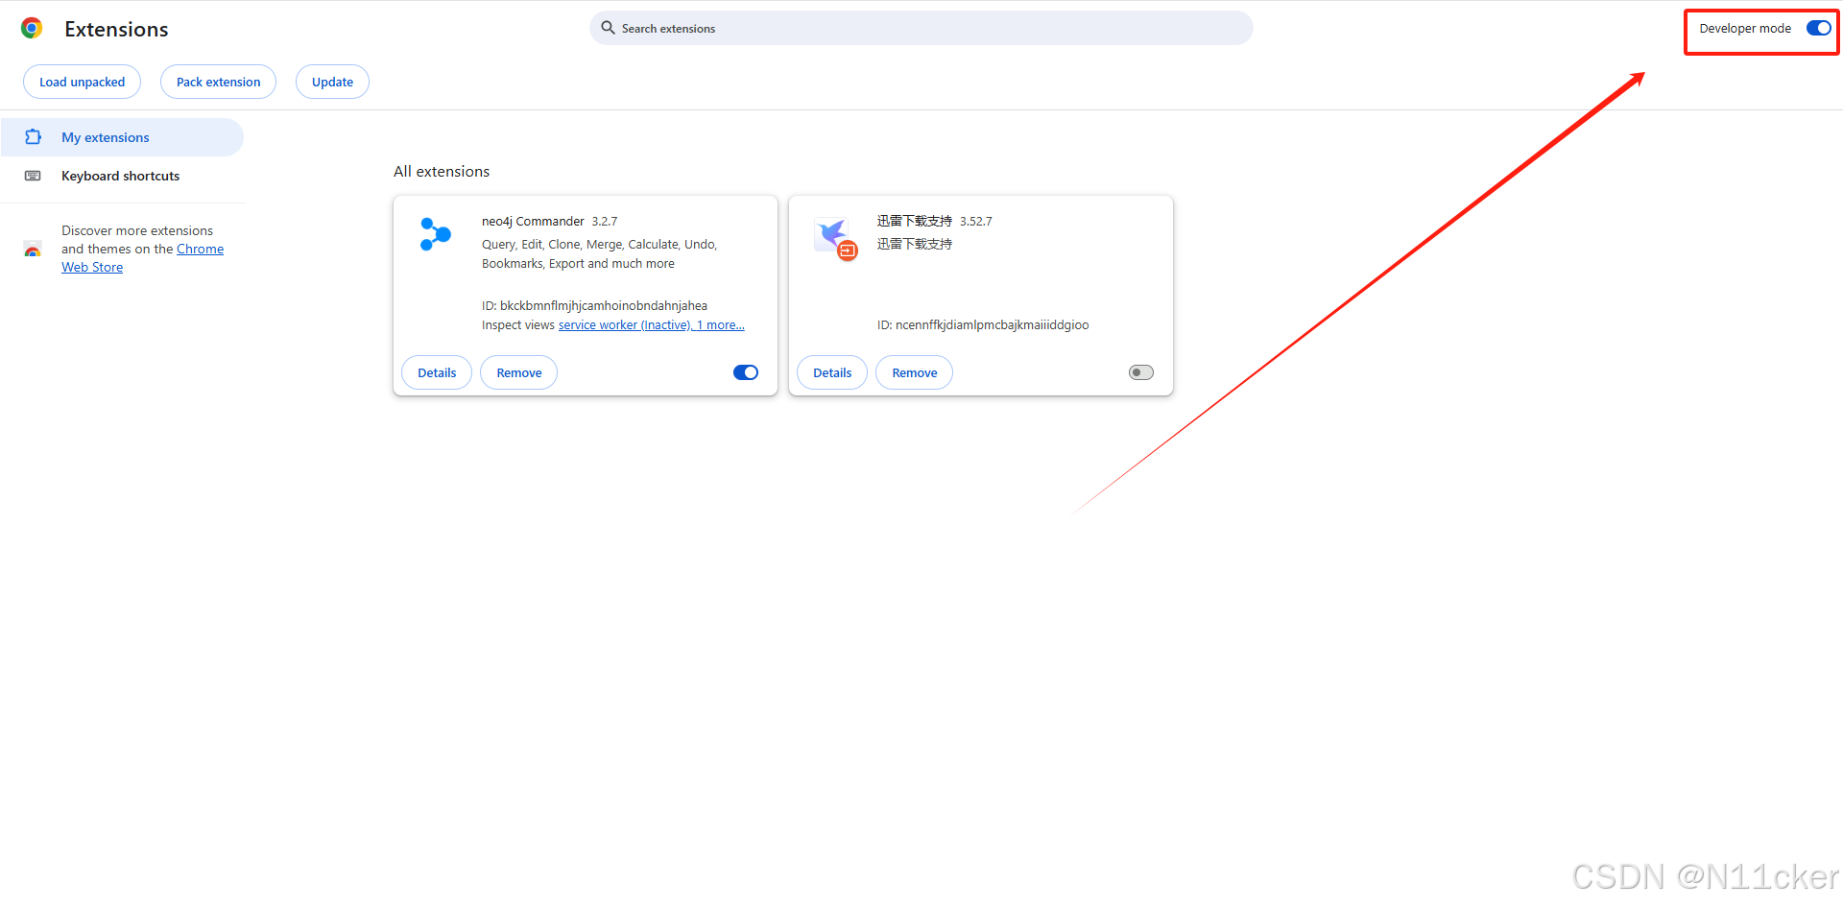Click the Developer mode label
This screenshot has width=1843, height=907.
1745,28
